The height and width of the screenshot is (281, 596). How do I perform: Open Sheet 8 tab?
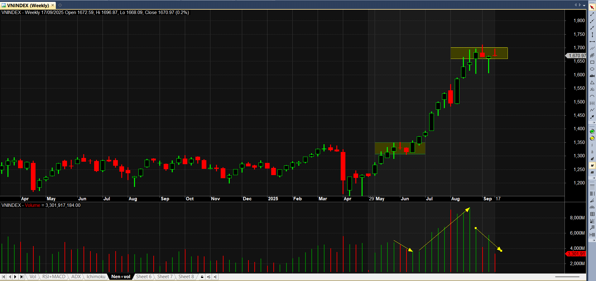(186, 277)
